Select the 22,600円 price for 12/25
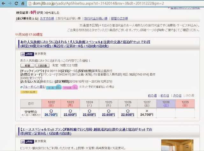This screenshot has width=204, height=151. click(108, 115)
